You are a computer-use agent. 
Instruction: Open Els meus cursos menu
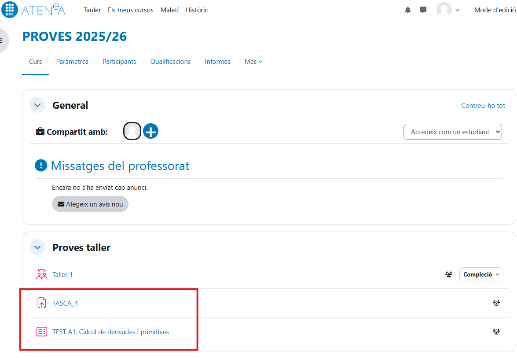(130, 10)
